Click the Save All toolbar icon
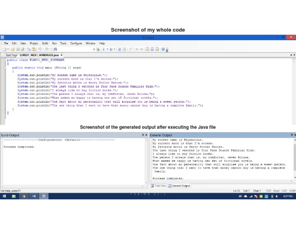 click(x=22, y=49)
